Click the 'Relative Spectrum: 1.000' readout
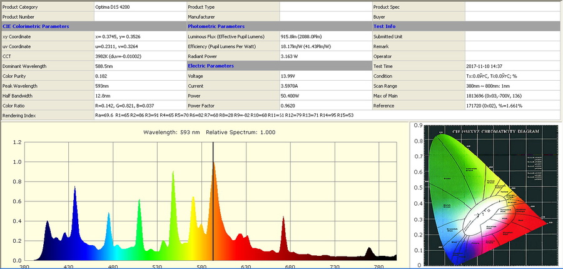563x269 pixels. pyautogui.click(x=241, y=132)
